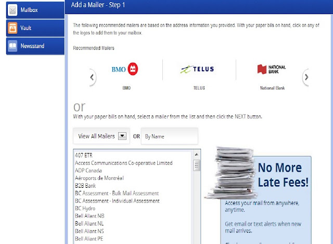Select B2B Bank in mailer list
Viewport: 333px width, 244px height.
click(x=85, y=186)
